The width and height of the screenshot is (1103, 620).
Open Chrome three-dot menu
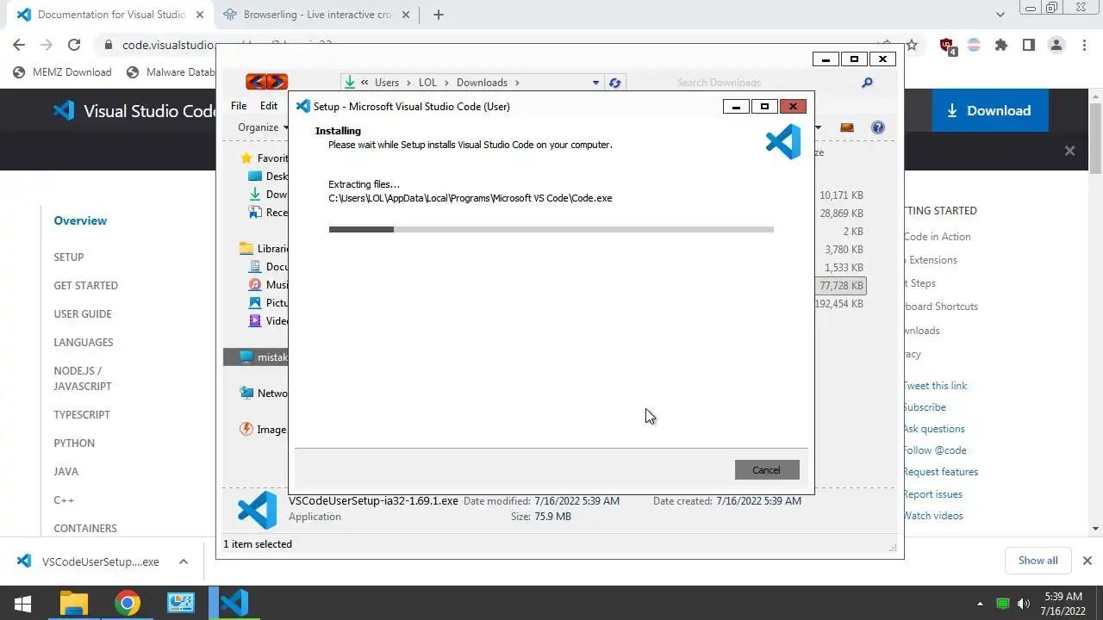coord(1083,45)
